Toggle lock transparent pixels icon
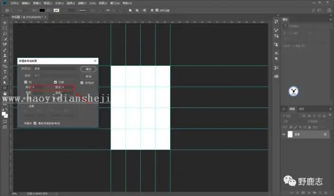Viewport: 334px width, 196px height. 291,127
